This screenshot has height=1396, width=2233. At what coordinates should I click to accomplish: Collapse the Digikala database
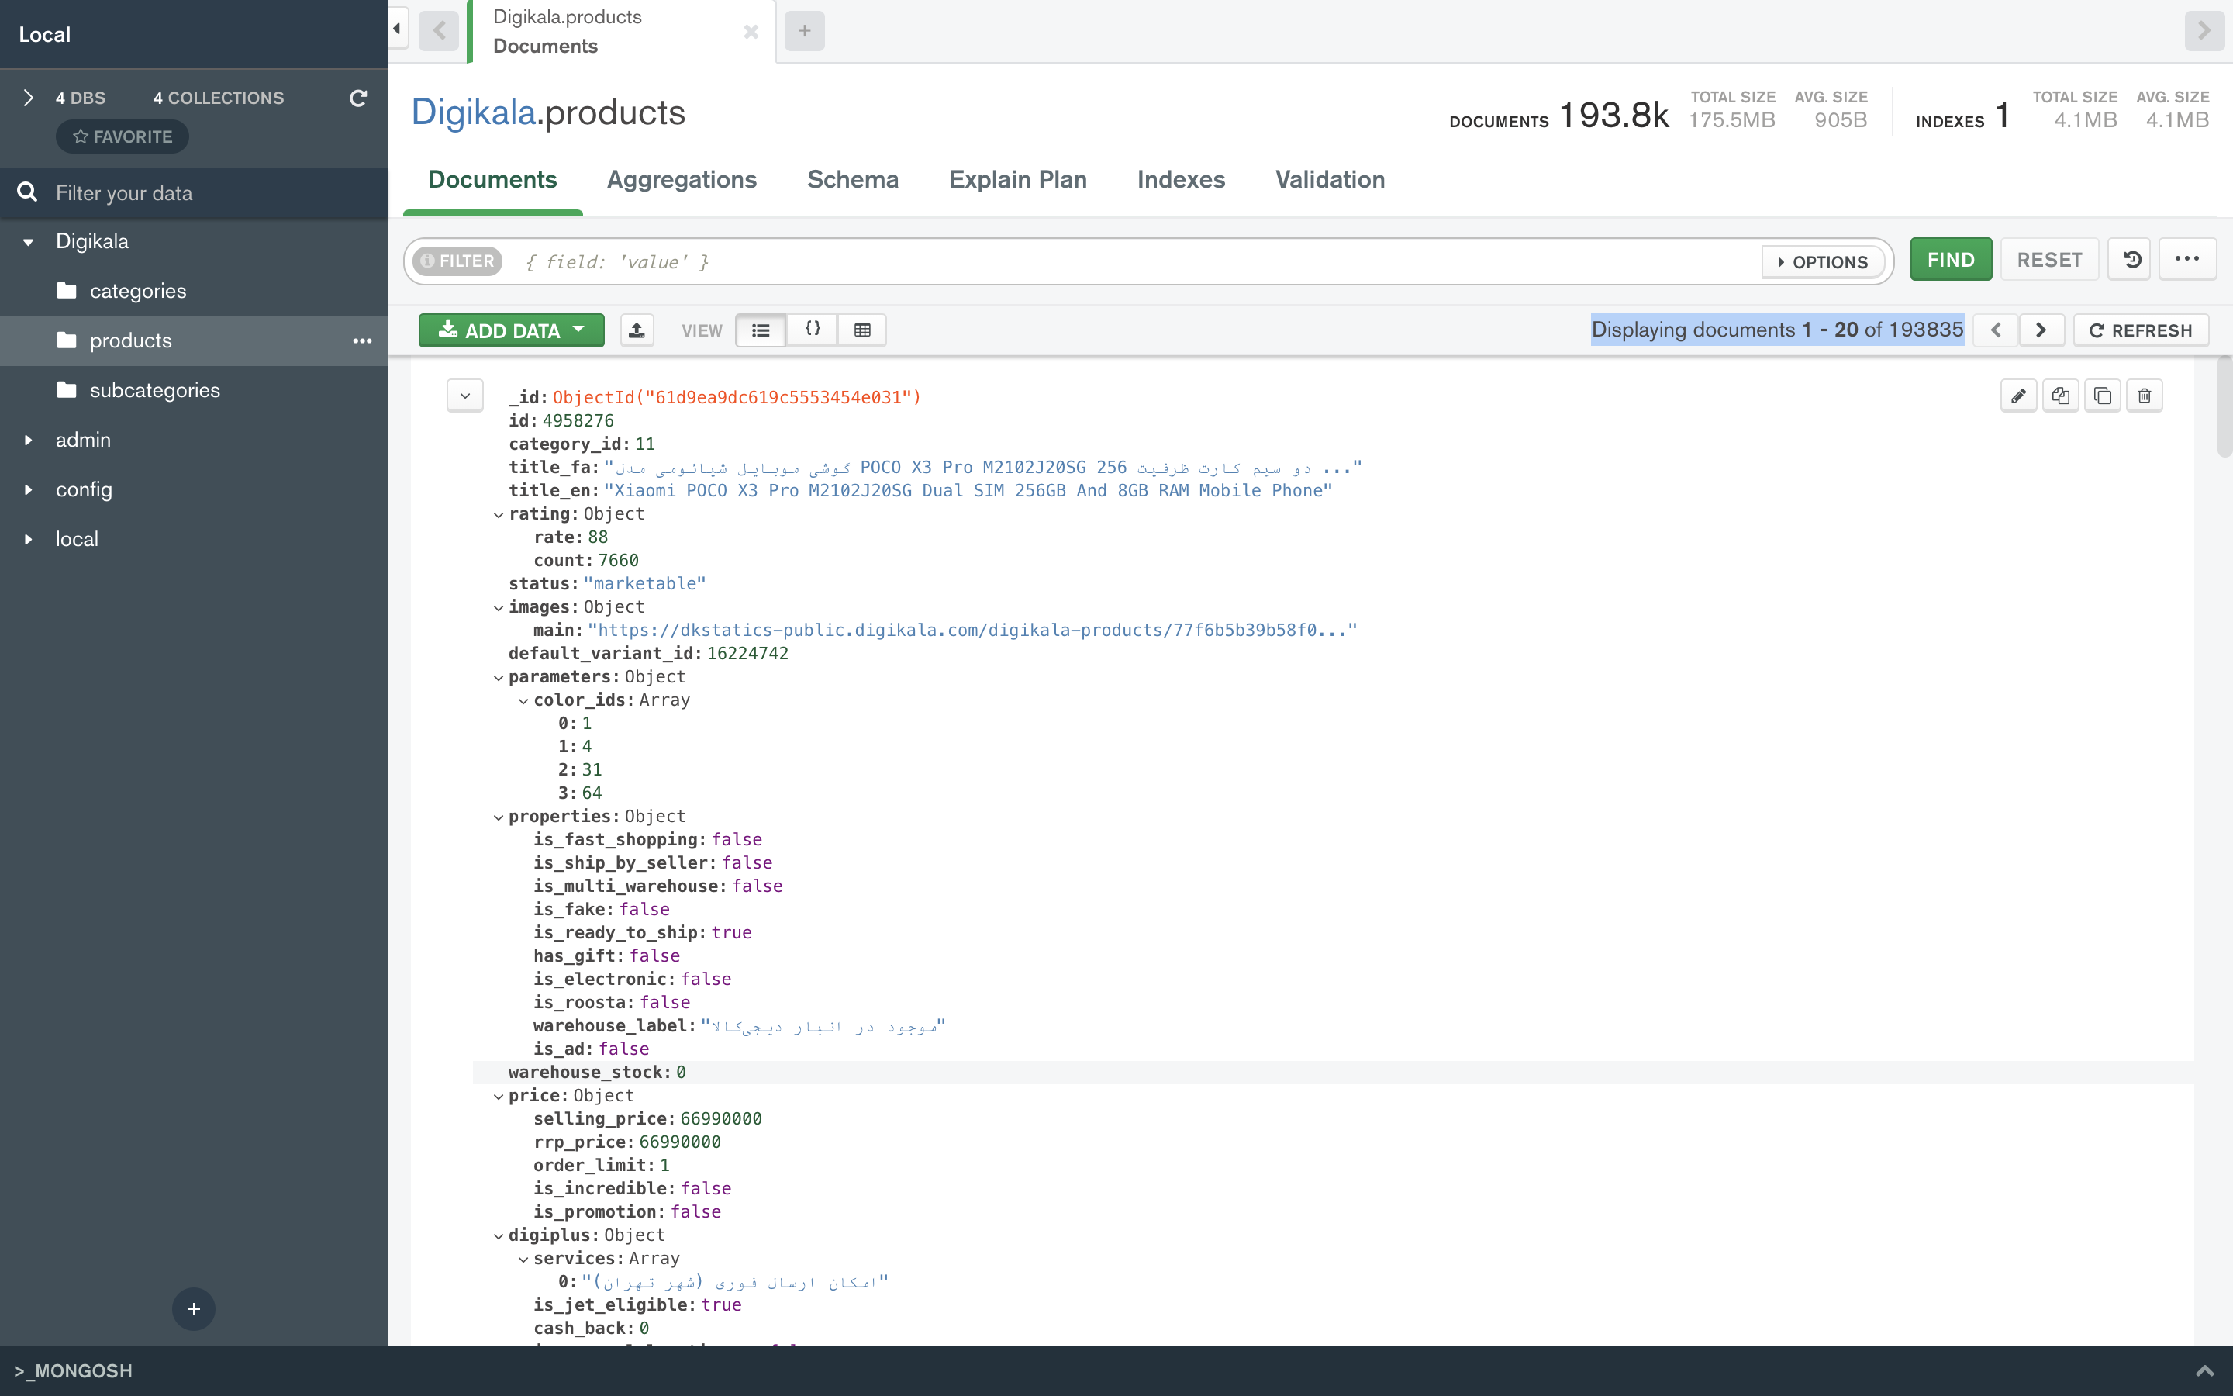click(x=29, y=242)
